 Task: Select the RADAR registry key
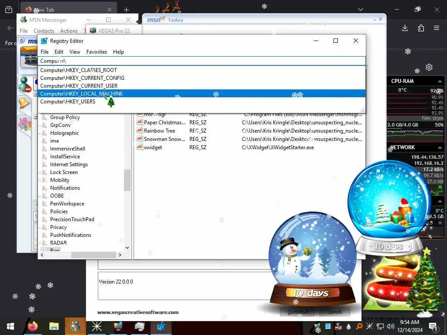pos(58,243)
